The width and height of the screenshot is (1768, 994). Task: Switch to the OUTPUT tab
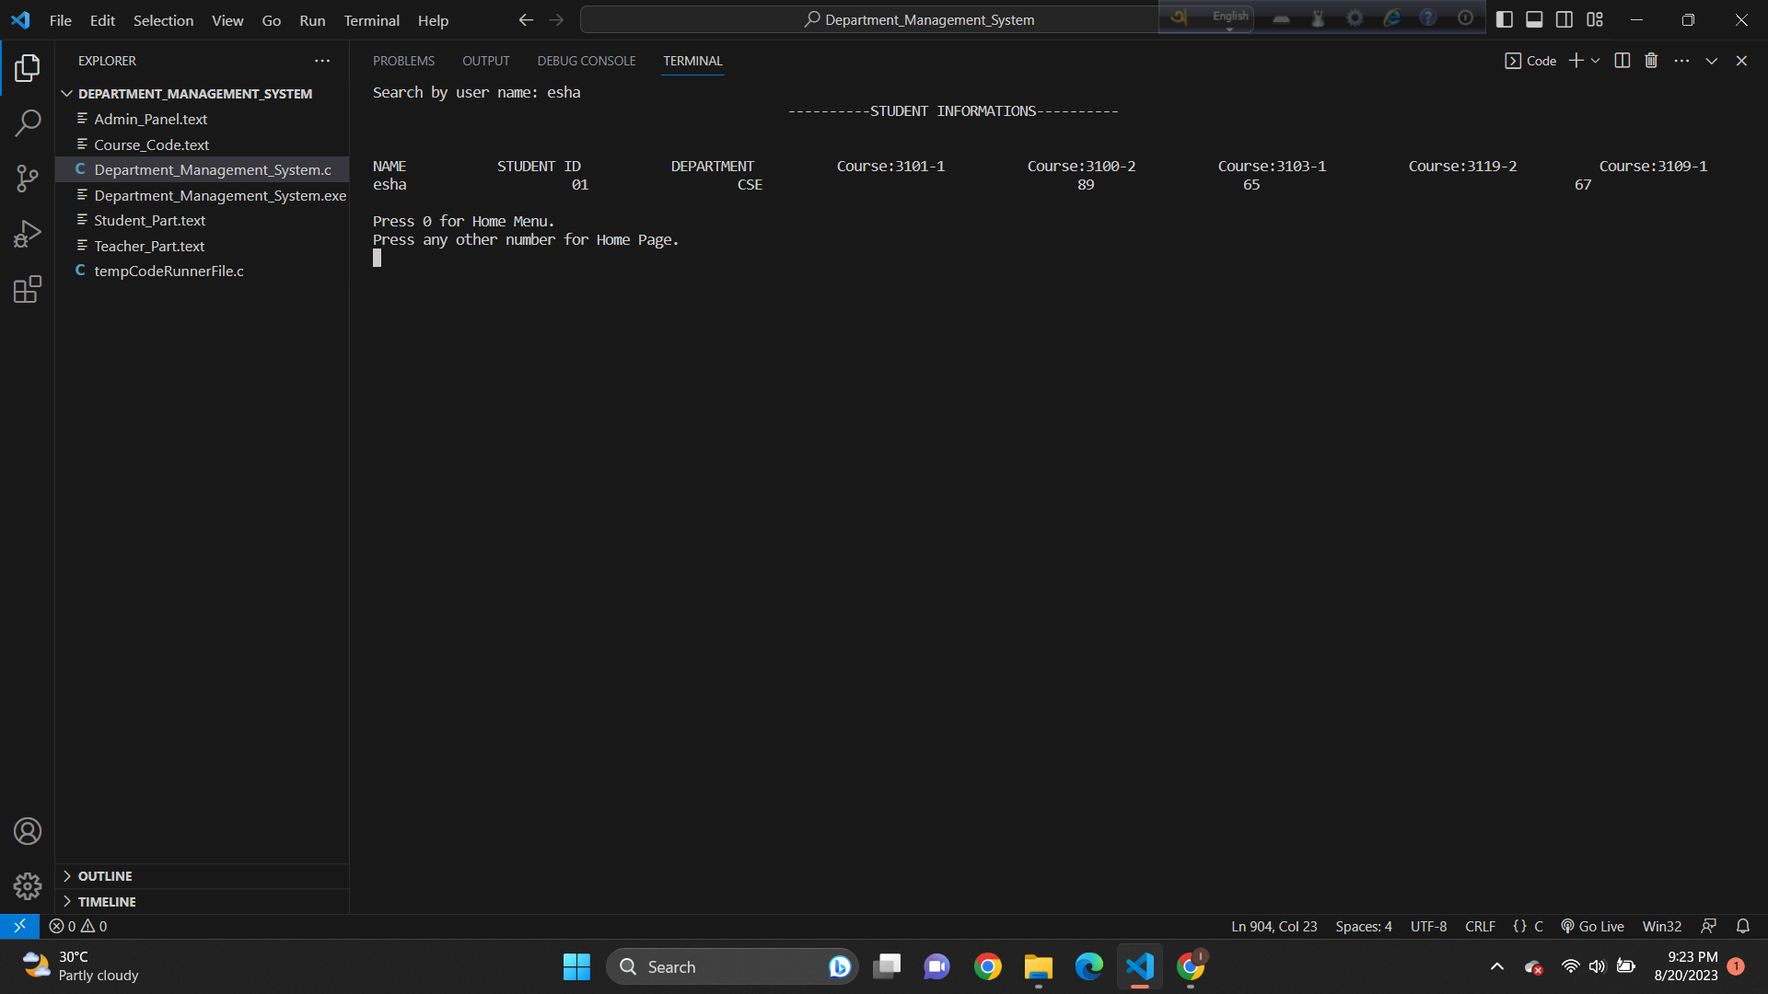(x=486, y=60)
